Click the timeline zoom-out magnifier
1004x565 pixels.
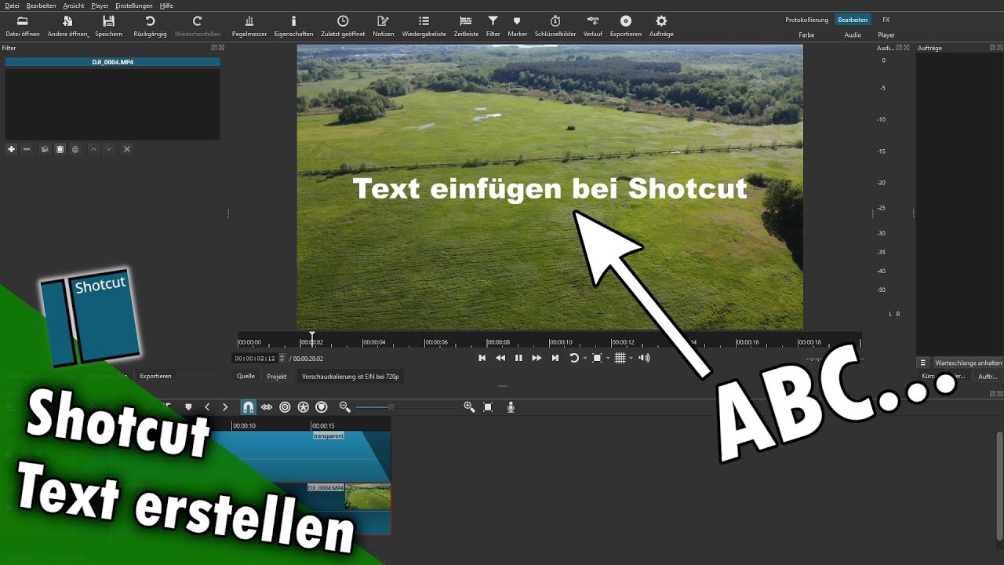point(344,406)
